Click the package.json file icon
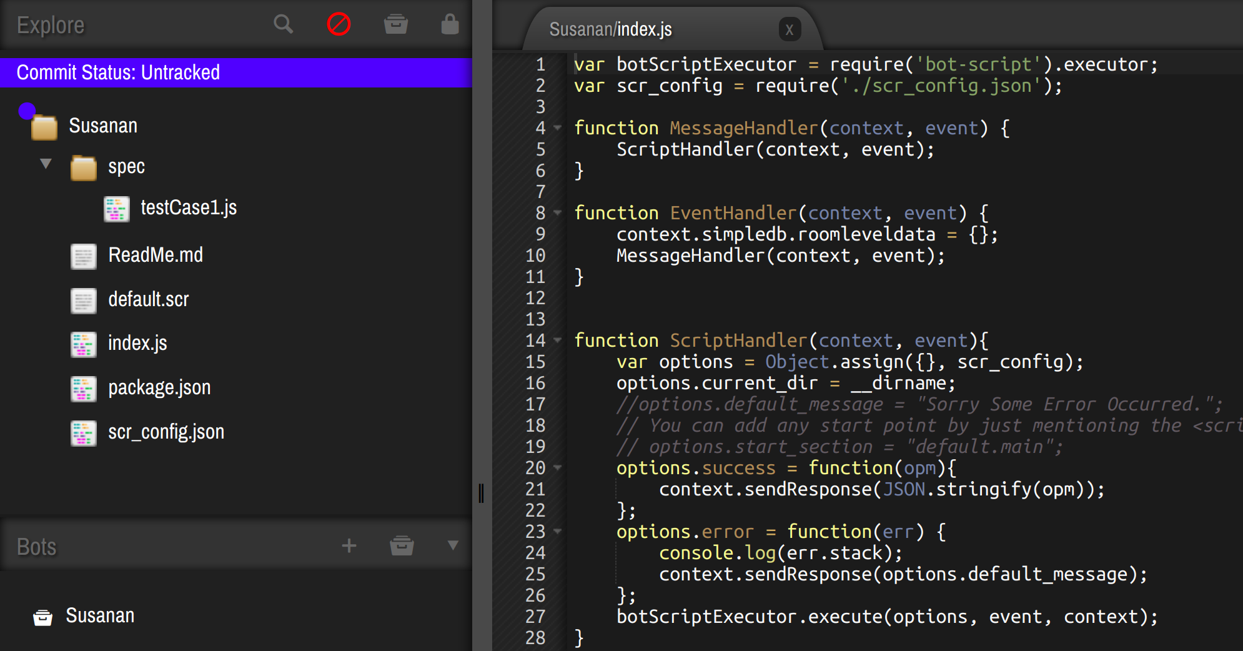This screenshot has height=651, width=1243. (x=84, y=389)
